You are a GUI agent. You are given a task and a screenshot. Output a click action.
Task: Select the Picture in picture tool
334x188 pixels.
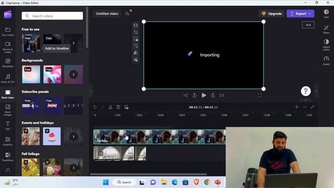136,39
